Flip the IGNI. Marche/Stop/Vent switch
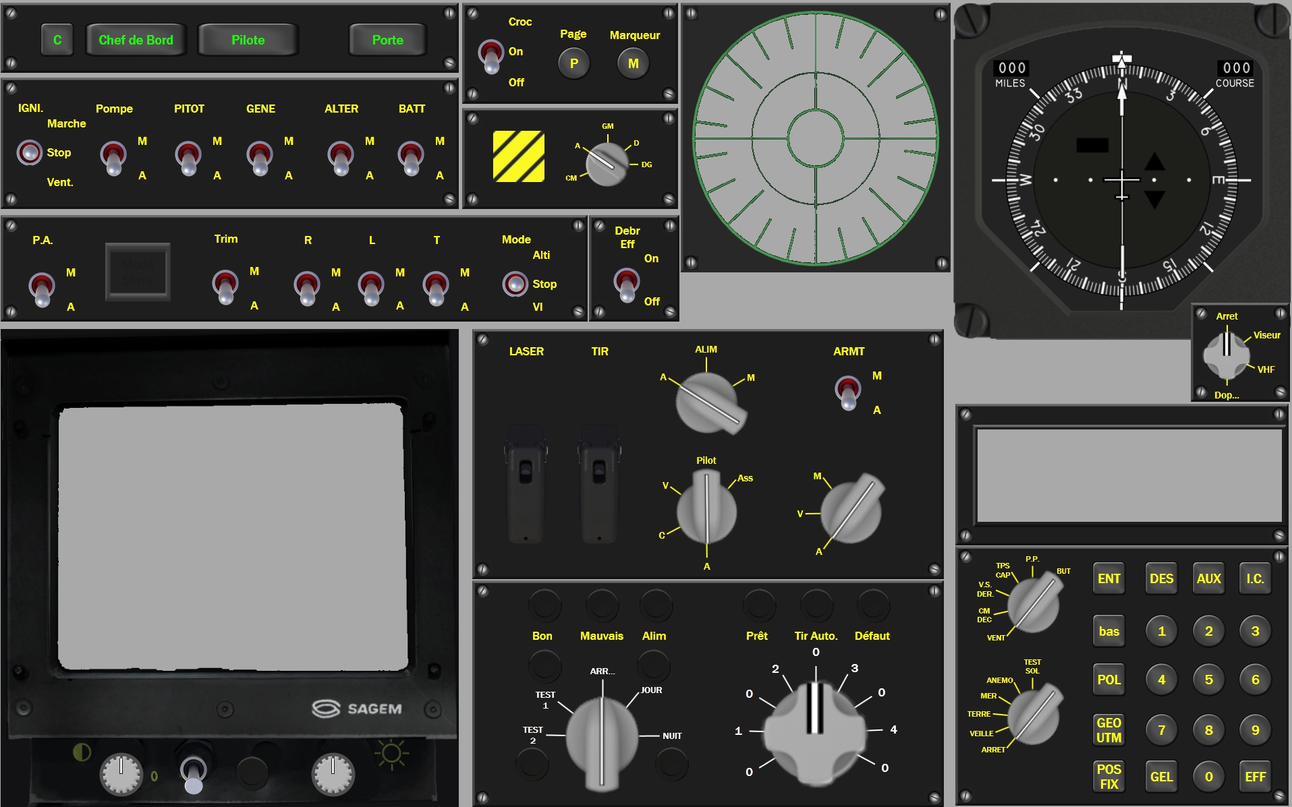The image size is (1292, 807). pos(29,152)
